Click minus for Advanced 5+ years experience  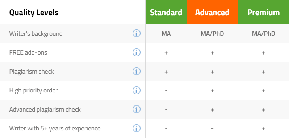212,129
